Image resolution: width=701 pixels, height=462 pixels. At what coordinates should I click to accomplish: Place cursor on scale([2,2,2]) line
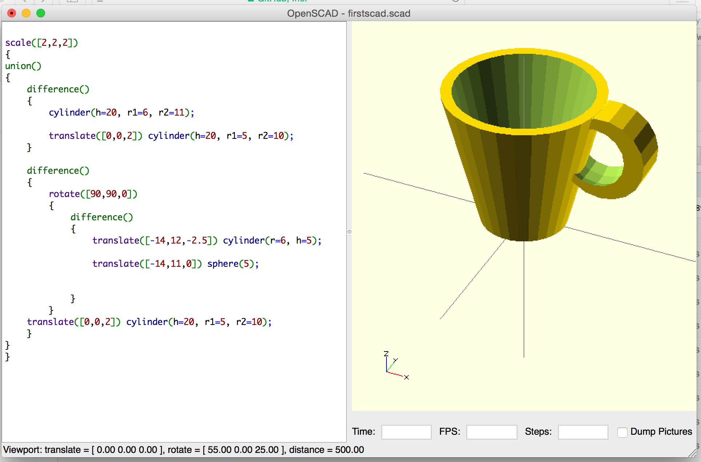[x=41, y=43]
